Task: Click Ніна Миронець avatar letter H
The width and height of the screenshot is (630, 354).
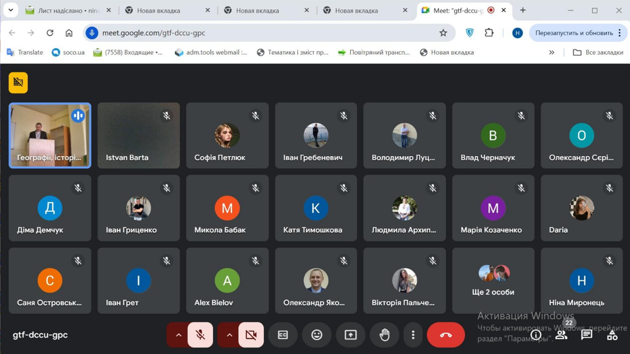Action: [x=581, y=280]
